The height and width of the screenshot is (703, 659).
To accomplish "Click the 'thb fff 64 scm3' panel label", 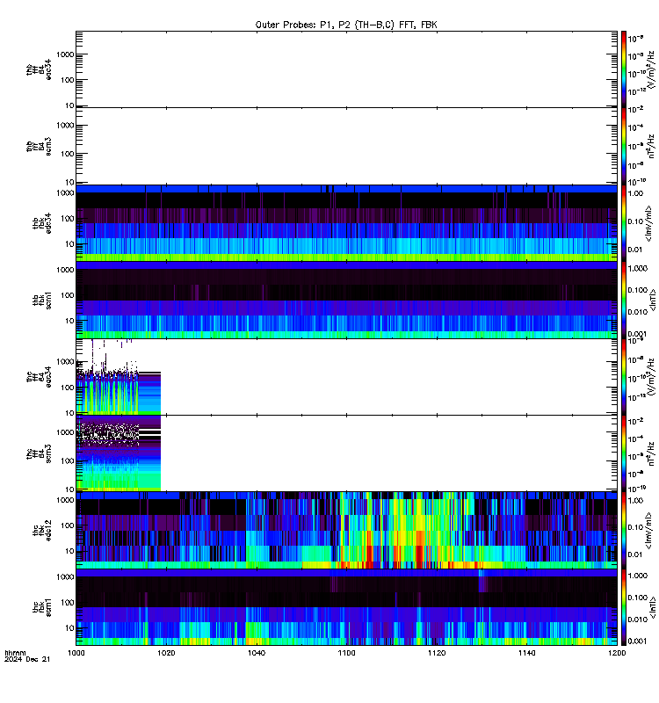I will (x=39, y=146).
